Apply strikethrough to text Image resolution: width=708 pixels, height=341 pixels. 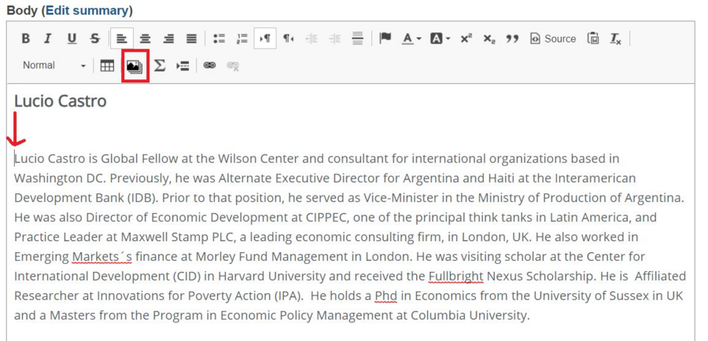(95, 38)
